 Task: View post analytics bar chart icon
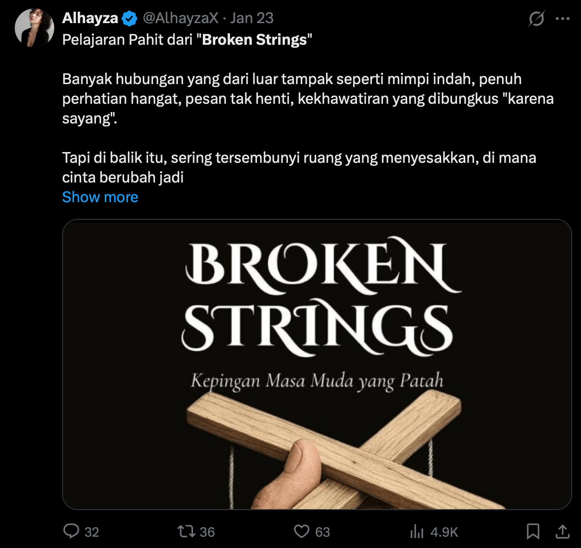click(x=417, y=531)
